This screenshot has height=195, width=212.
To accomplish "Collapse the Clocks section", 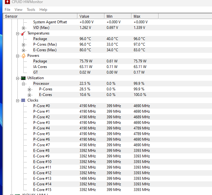I will point(18,101).
